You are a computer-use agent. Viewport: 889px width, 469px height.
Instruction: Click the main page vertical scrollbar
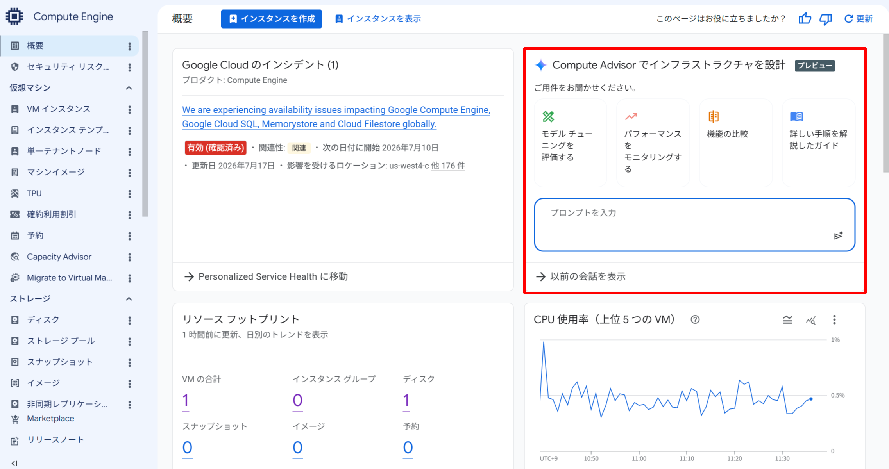click(x=886, y=103)
